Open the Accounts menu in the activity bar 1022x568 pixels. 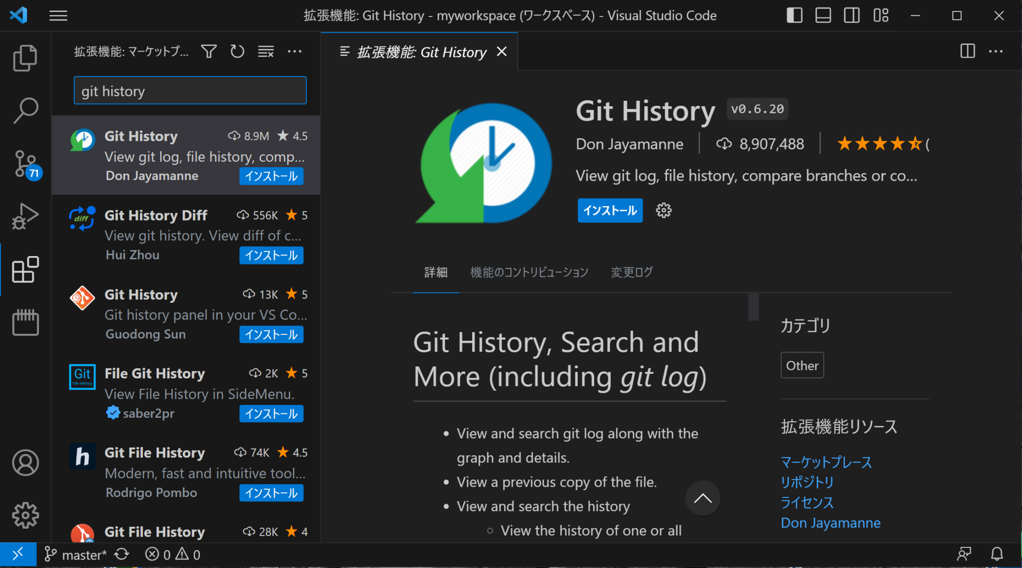click(24, 463)
